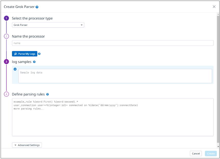Click the step 2 name processor circle
220x159 pixels.
click(6, 36)
